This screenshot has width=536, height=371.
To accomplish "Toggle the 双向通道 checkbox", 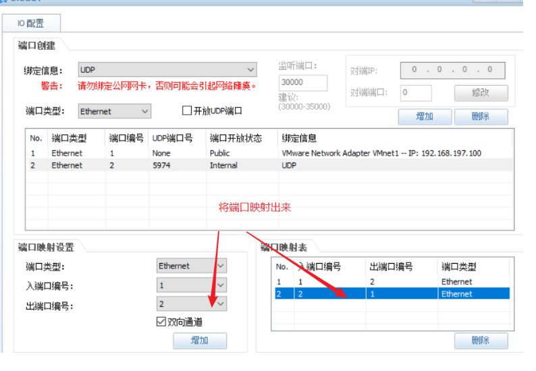I will 161,322.
